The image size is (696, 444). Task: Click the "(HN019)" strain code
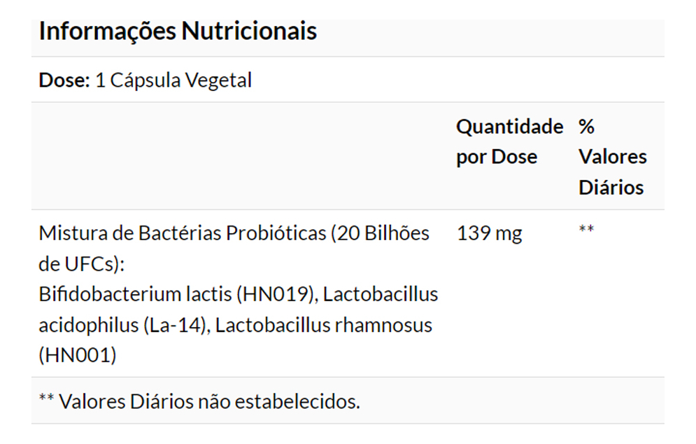click(x=276, y=294)
